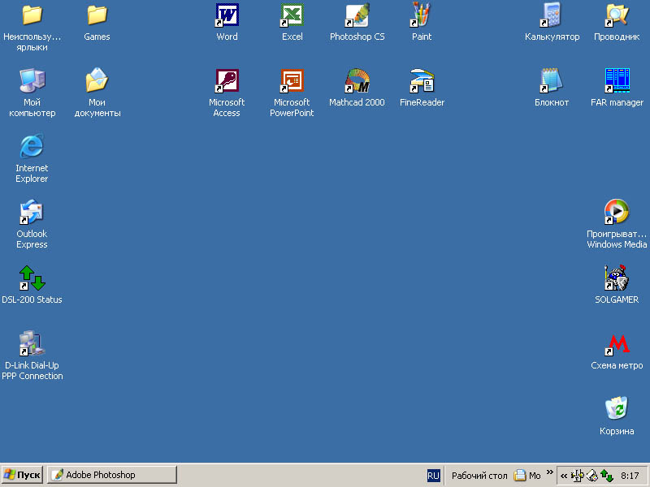Click the DSL-200 Status shortcut
This screenshot has height=487, width=650.
coord(32,278)
